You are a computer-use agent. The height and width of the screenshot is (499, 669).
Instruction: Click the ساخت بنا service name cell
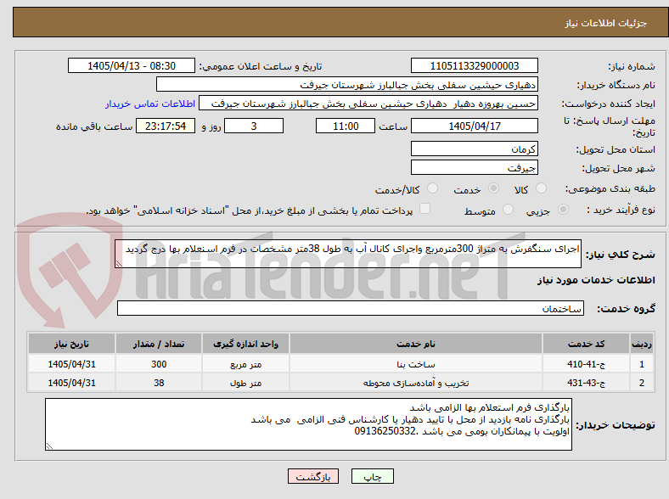(416, 364)
